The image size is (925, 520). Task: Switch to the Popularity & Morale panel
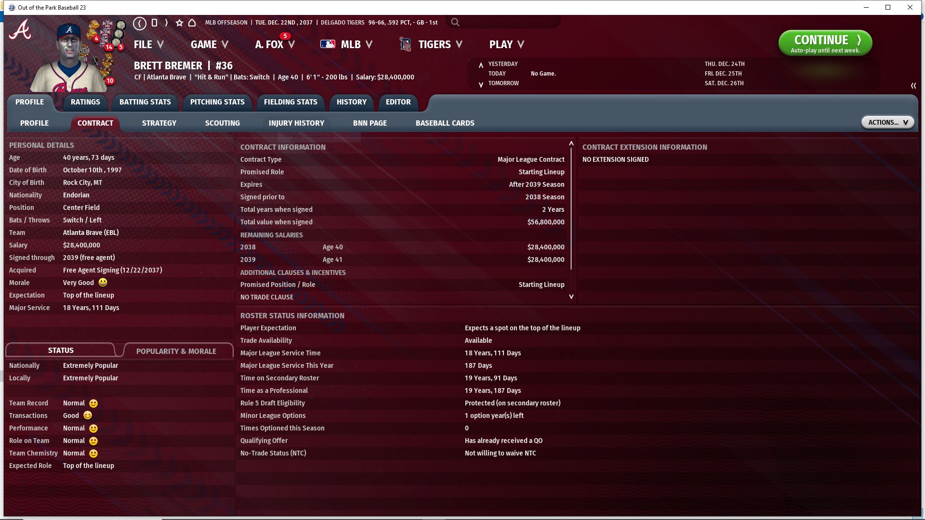[x=176, y=351]
